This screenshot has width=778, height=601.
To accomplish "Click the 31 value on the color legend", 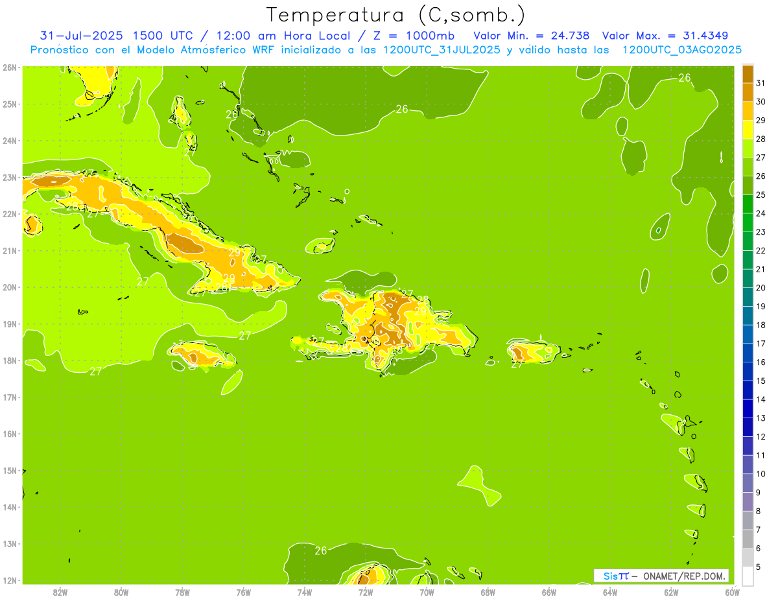I will pyautogui.click(x=761, y=83).
